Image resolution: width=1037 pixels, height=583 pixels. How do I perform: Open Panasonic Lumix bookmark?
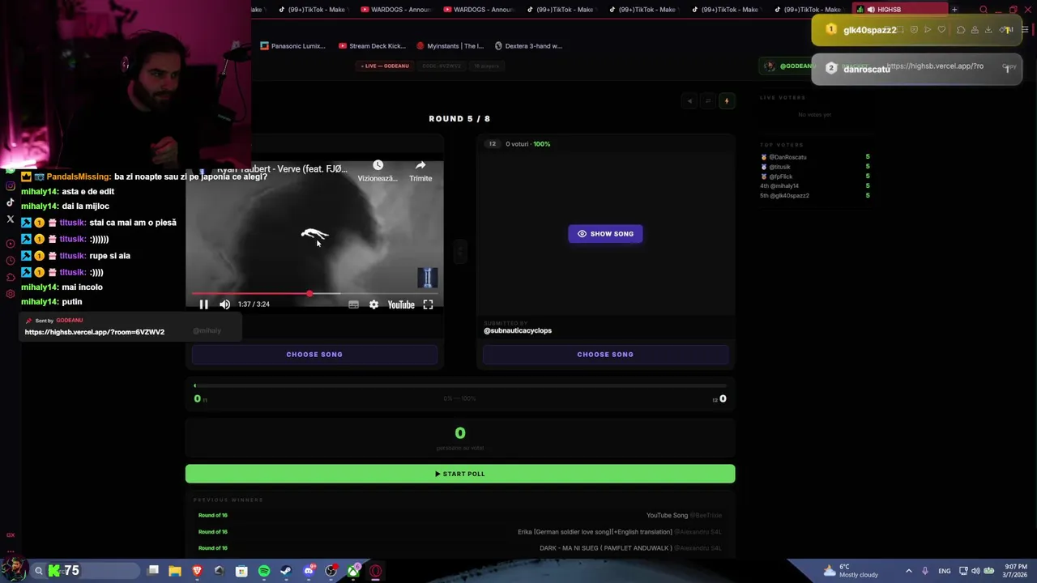tap(292, 46)
